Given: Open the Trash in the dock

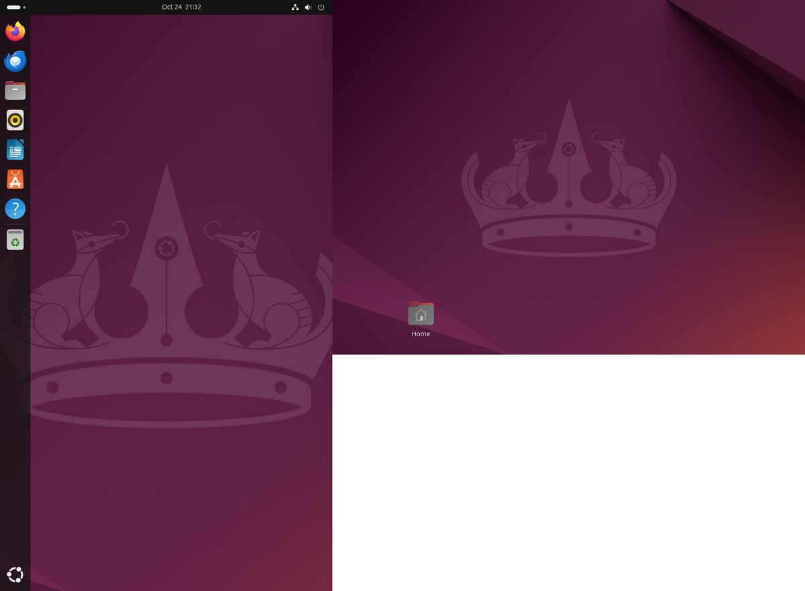Looking at the screenshot, I should pyautogui.click(x=15, y=239).
